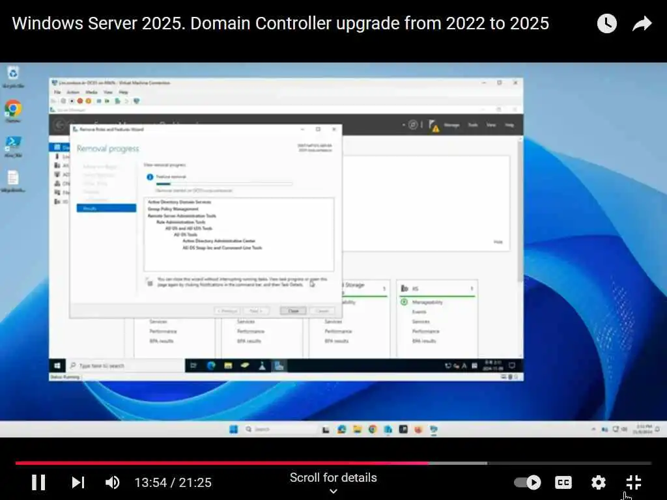Open View menu in Virtual Machine Connection
This screenshot has height=500, width=667.
108,92
